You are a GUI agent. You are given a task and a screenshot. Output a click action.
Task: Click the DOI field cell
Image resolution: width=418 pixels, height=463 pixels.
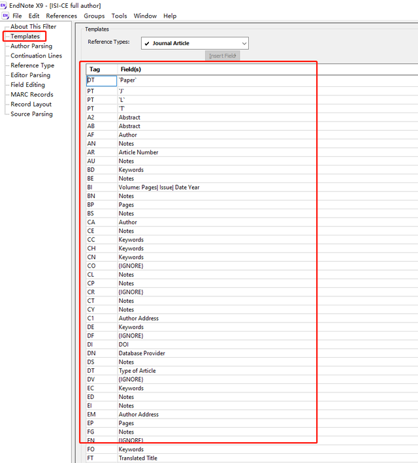[268, 345]
